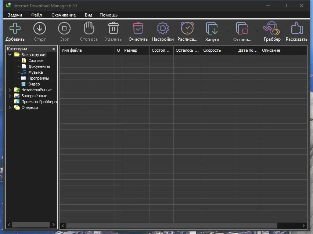Click download list scroll right arrow
Image resolution: width=313 pixels, height=234 pixels.
[x=303, y=226]
